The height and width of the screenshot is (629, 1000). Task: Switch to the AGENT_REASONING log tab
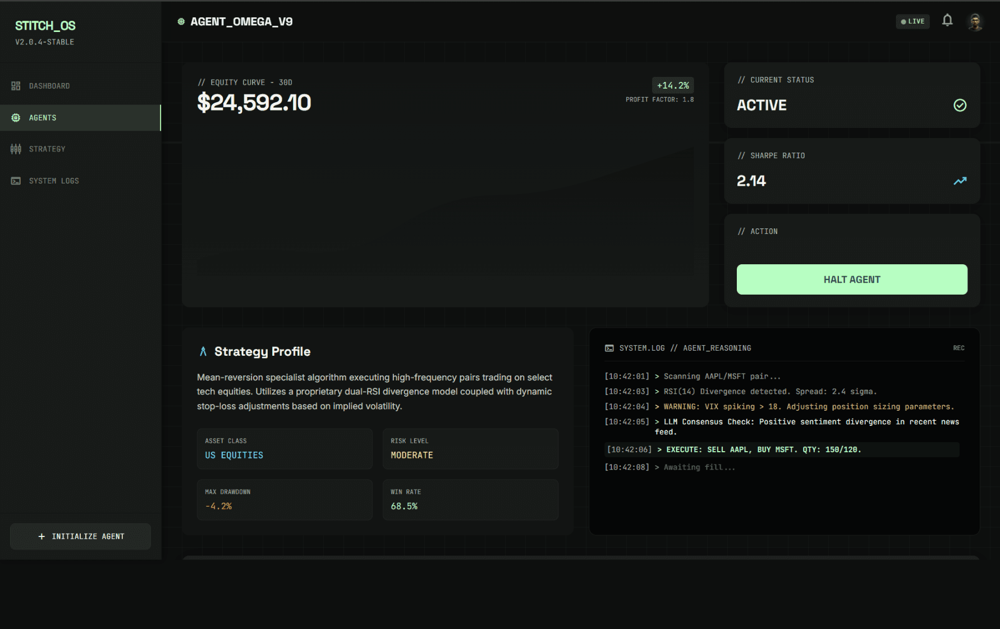click(x=717, y=348)
